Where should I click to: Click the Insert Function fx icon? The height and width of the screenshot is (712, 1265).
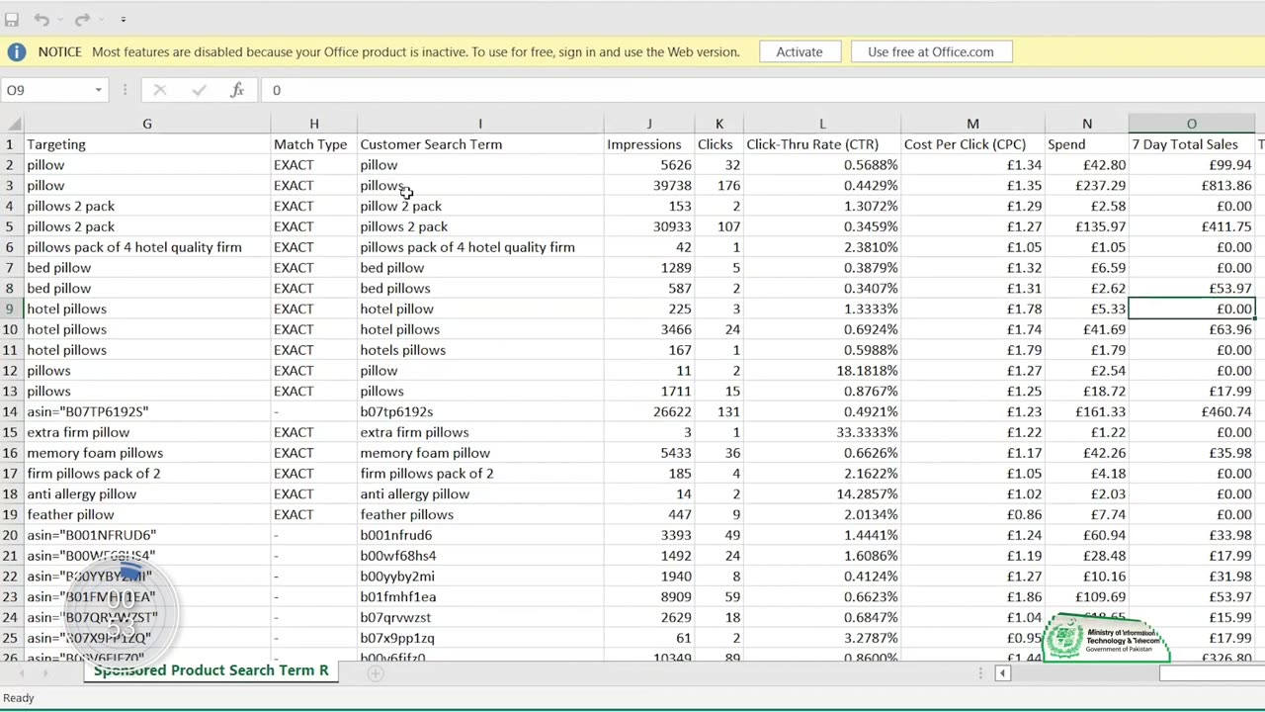coord(237,90)
